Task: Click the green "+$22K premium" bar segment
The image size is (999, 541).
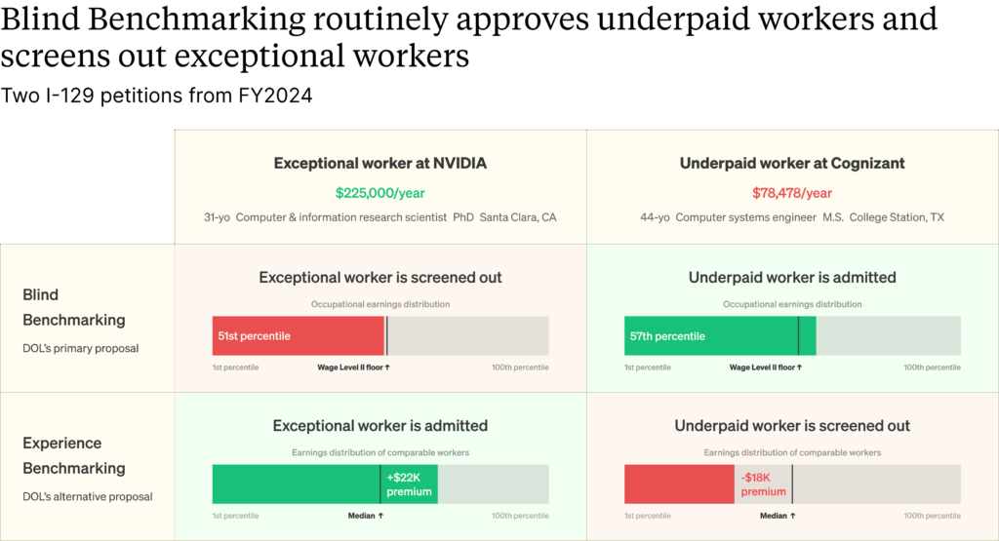Action: pos(410,484)
